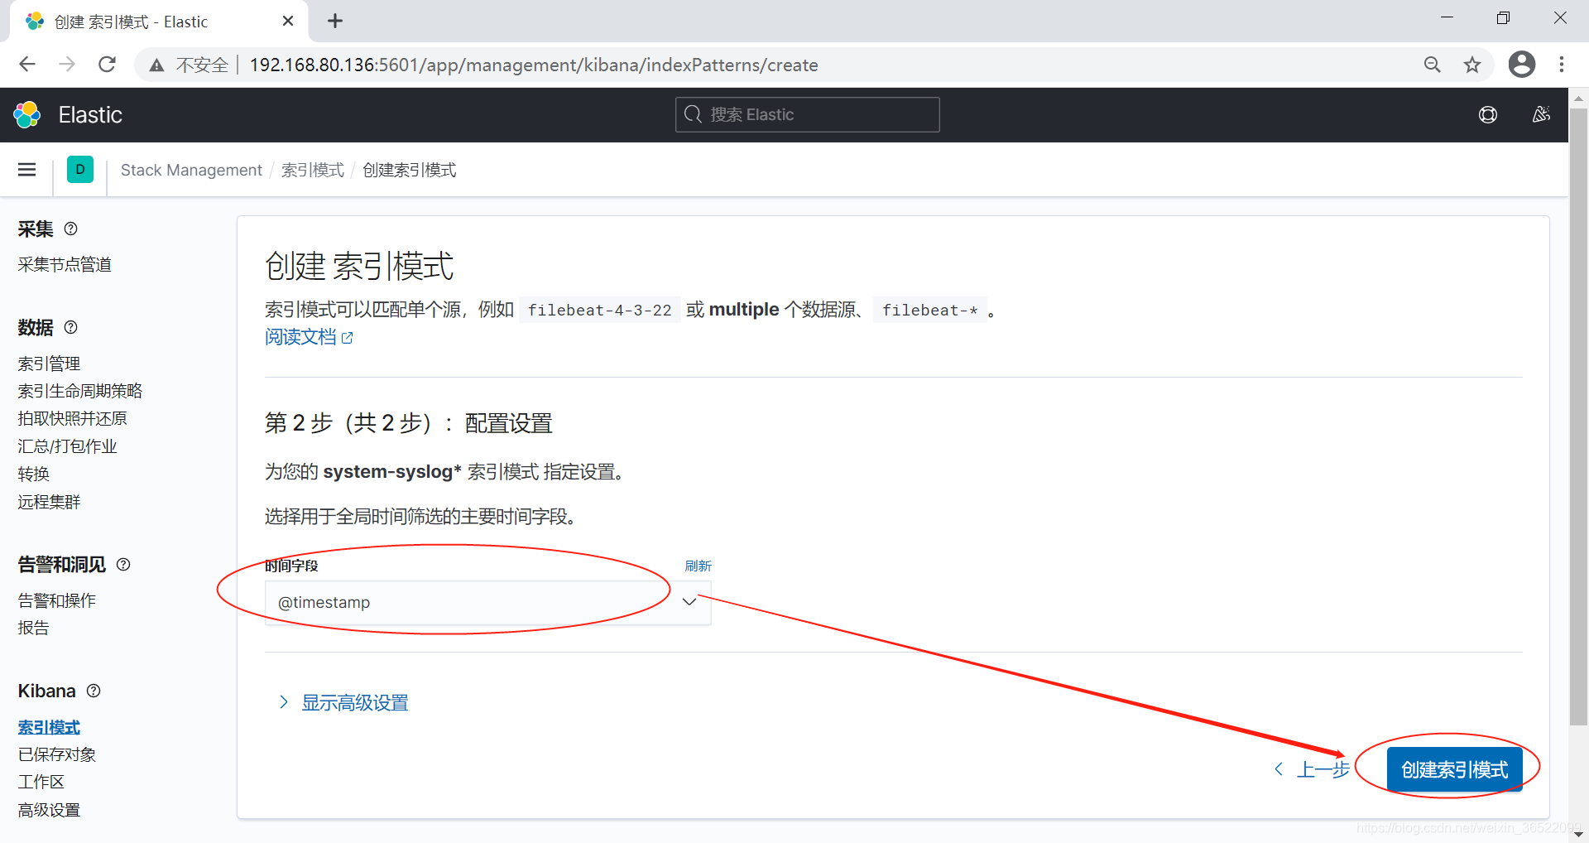Click the page vertical scrollbar
This screenshot has width=1589, height=843.
click(x=1578, y=417)
